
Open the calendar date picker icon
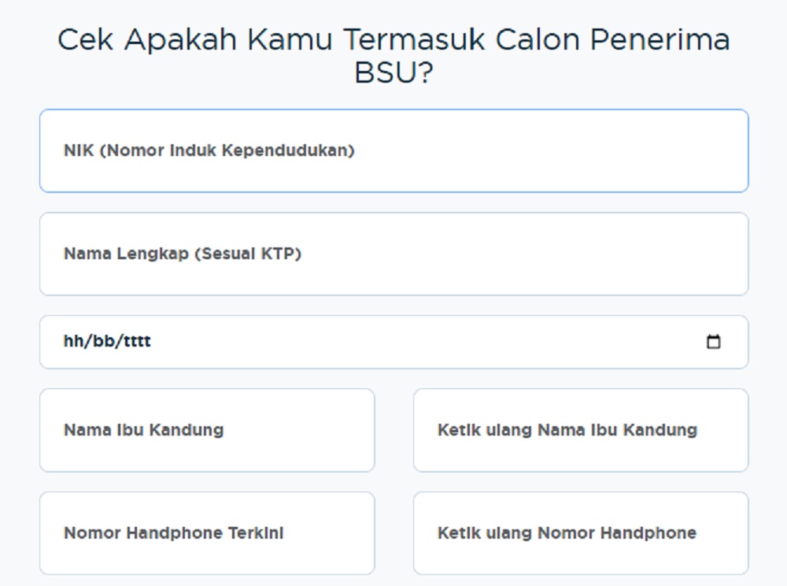713,342
